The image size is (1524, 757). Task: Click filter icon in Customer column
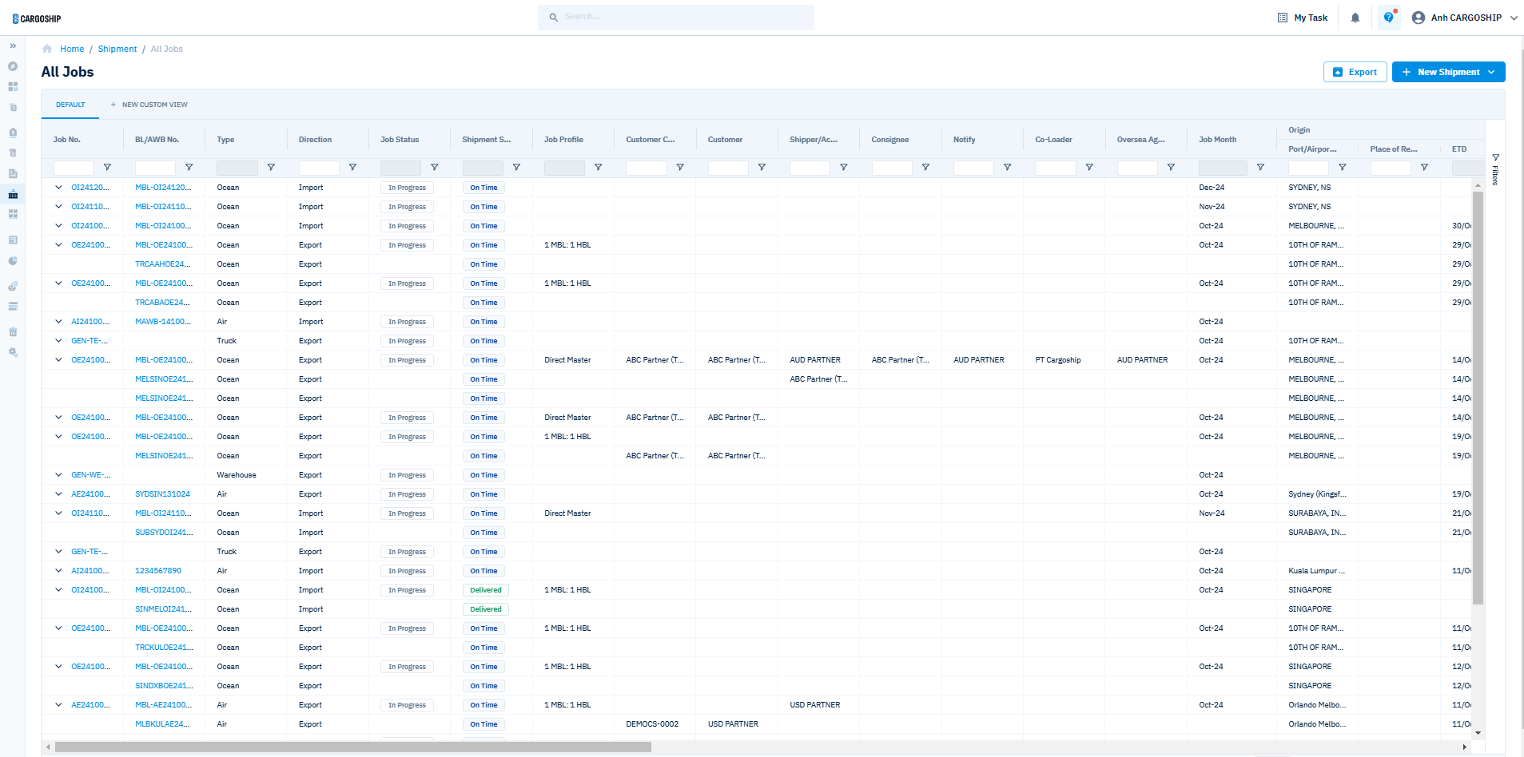point(762,168)
